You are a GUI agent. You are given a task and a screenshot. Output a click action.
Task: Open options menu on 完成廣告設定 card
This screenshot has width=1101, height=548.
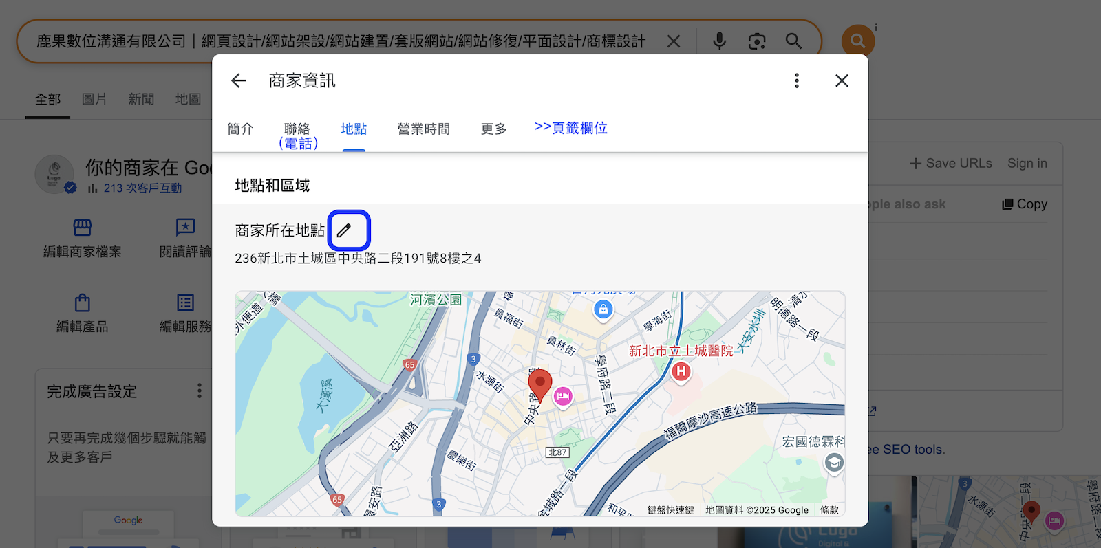pos(200,391)
